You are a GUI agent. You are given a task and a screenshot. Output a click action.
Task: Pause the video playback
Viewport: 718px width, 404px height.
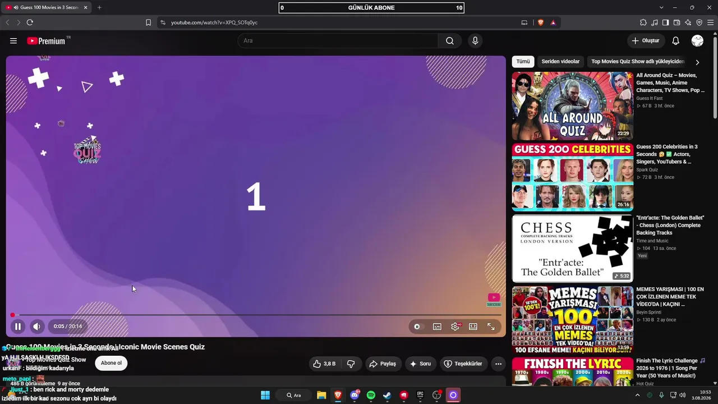(x=18, y=327)
